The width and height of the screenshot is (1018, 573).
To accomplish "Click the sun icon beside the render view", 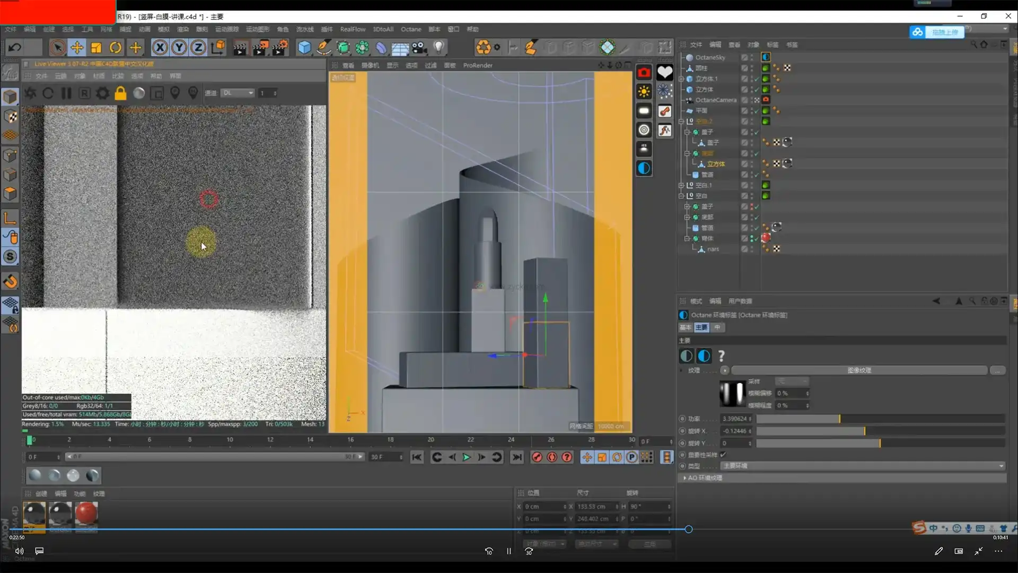I will (x=644, y=91).
